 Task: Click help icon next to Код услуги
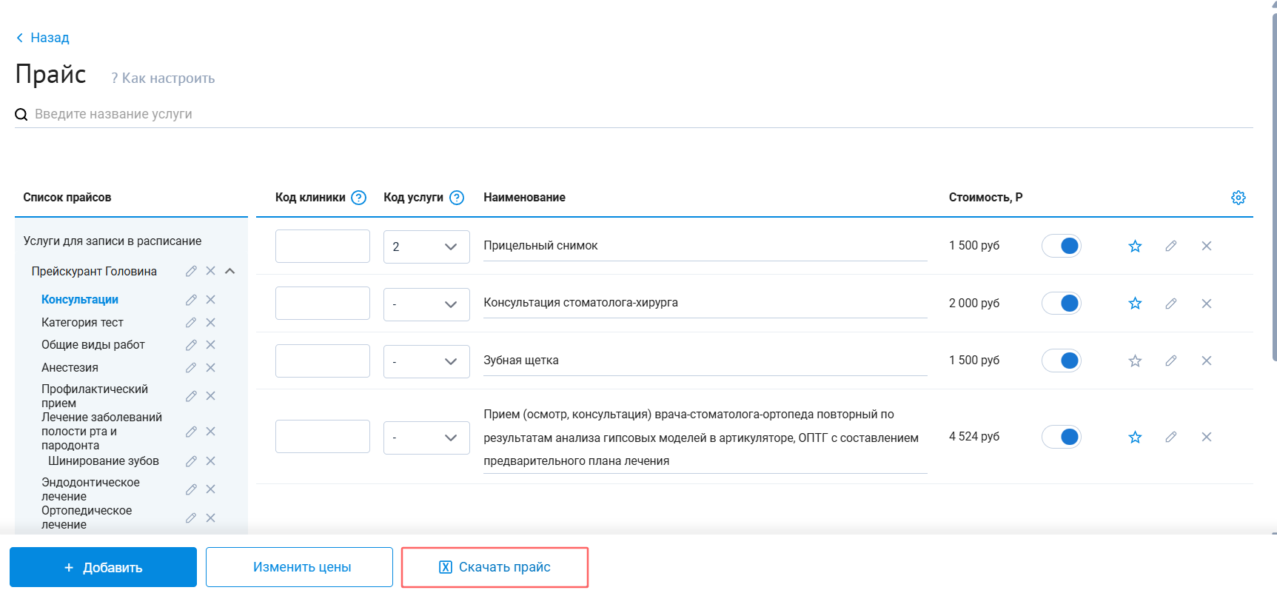[x=457, y=198]
